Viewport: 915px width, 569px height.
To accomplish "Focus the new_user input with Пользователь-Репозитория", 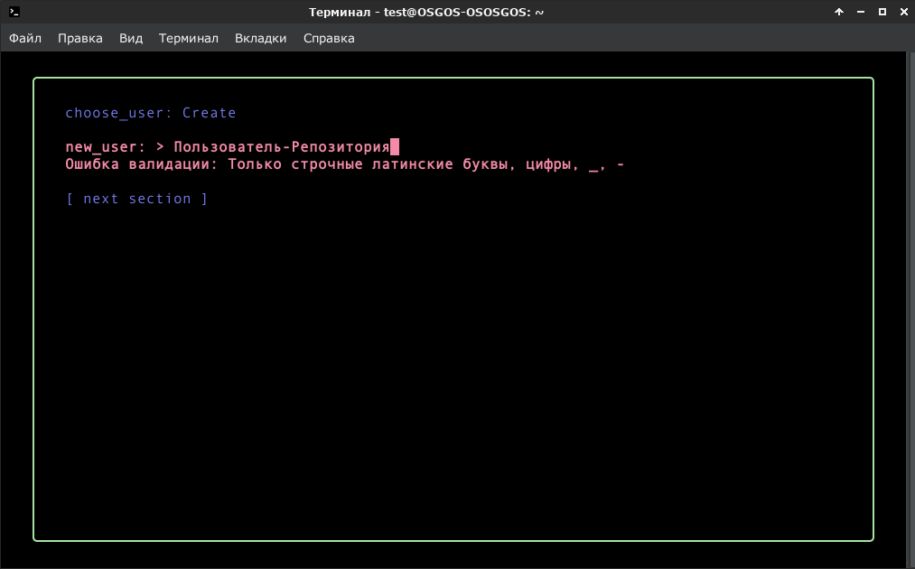I will click(x=282, y=147).
